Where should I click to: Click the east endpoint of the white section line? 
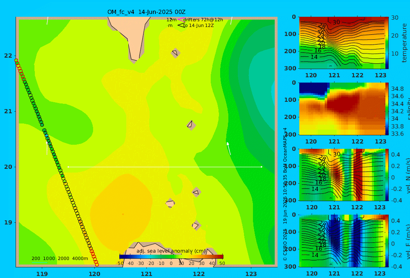(x=262, y=167)
